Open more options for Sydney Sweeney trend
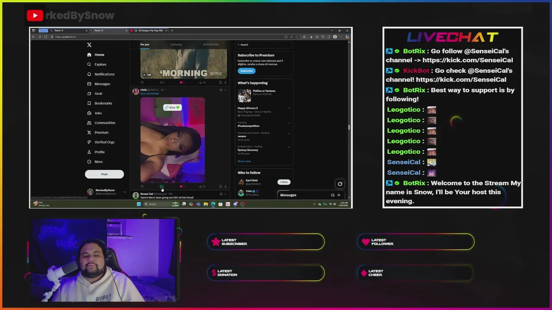The height and width of the screenshot is (310, 552). (x=289, y=147)
